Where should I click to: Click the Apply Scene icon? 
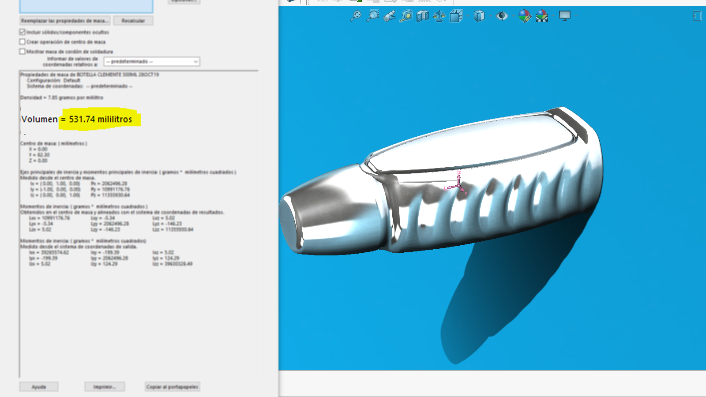point(541,16)
